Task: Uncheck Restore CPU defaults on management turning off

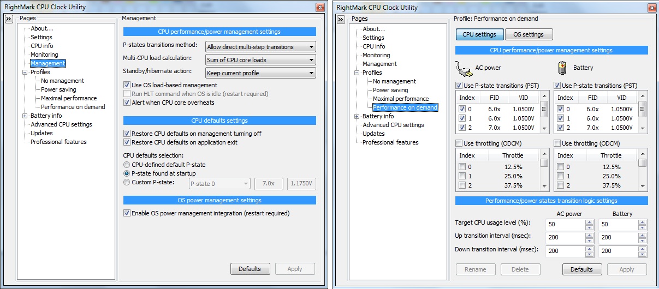Action: click(127, 134)
